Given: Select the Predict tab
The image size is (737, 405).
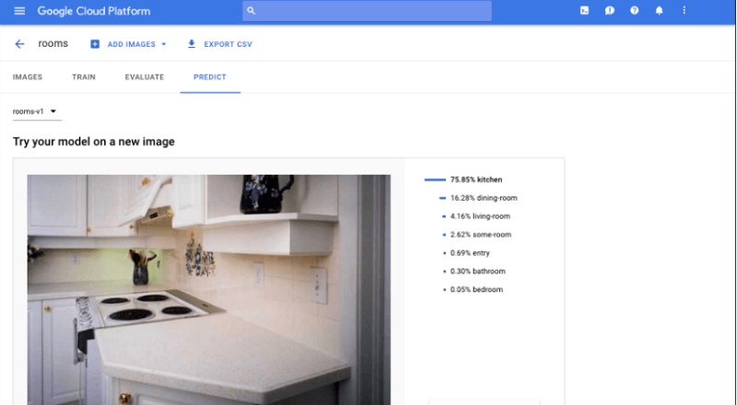Looking at the screenshot, I should click(x=210, y=77).
